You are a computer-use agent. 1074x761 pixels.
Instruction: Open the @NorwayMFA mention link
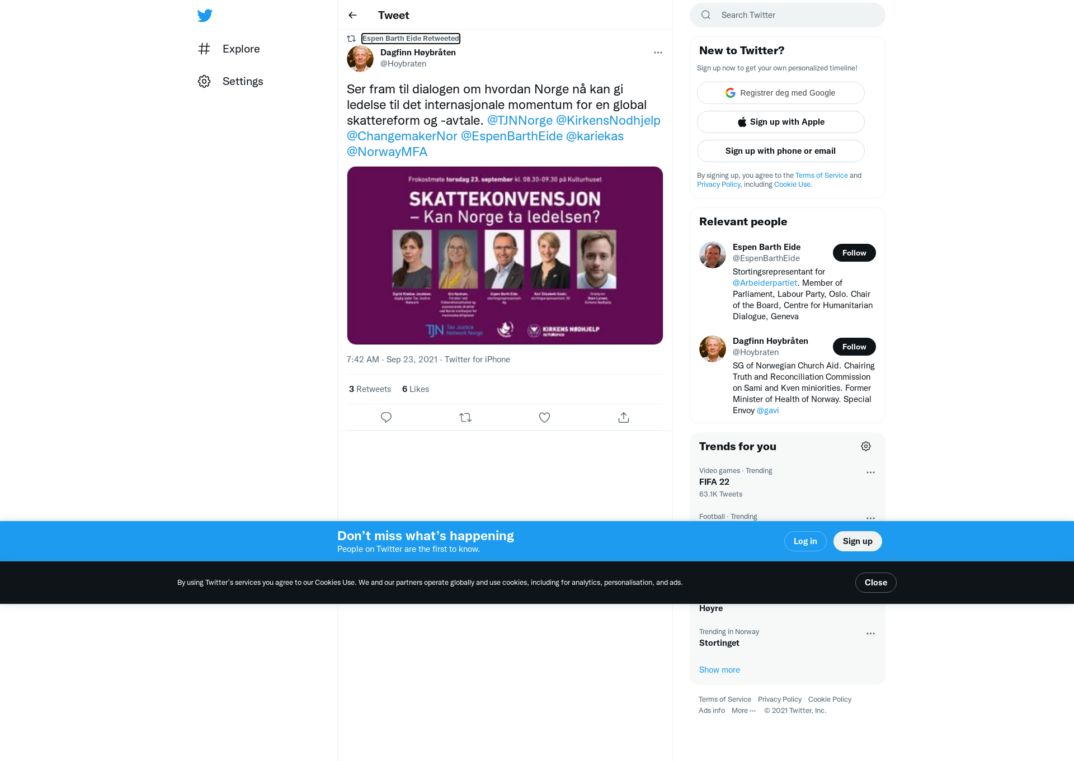[x=387, y=152]
